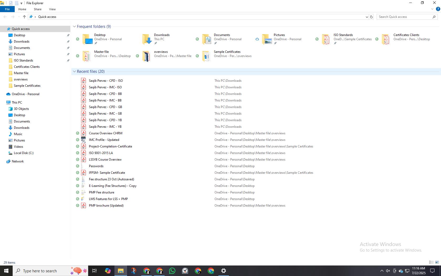Open Customize Quick Access Toolbar dropdown
The height and width of the screenshot is (276, 441).
pos(21,3)
